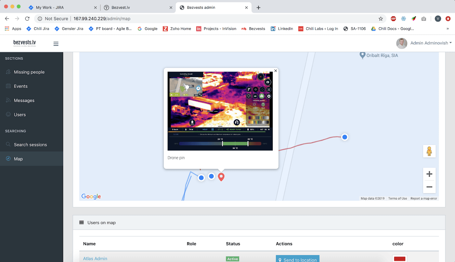Select Map in sidebar
The width and height of the screenshot is (455, 262).
(32, 159)
